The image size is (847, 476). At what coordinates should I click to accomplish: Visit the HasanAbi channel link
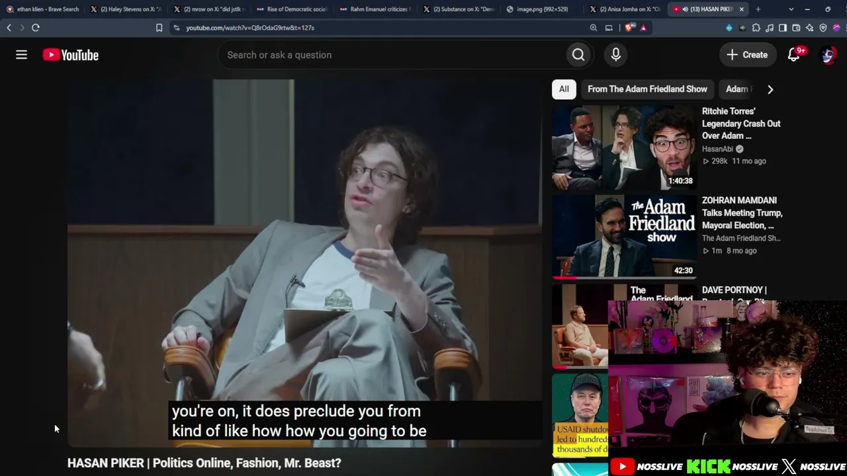point(717,149)
